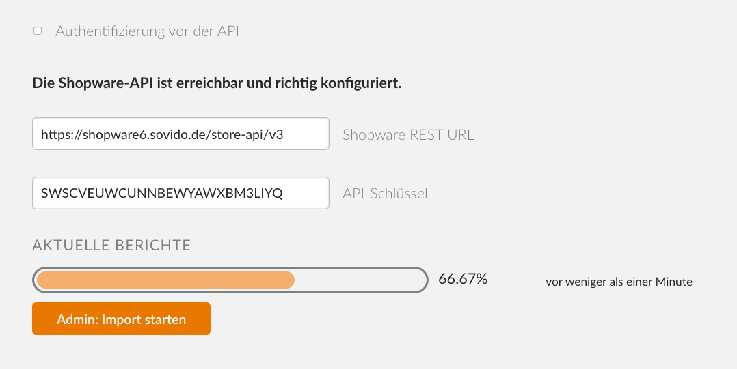
Task: Click "https://" at start of URL field
Action: (61, 135)
